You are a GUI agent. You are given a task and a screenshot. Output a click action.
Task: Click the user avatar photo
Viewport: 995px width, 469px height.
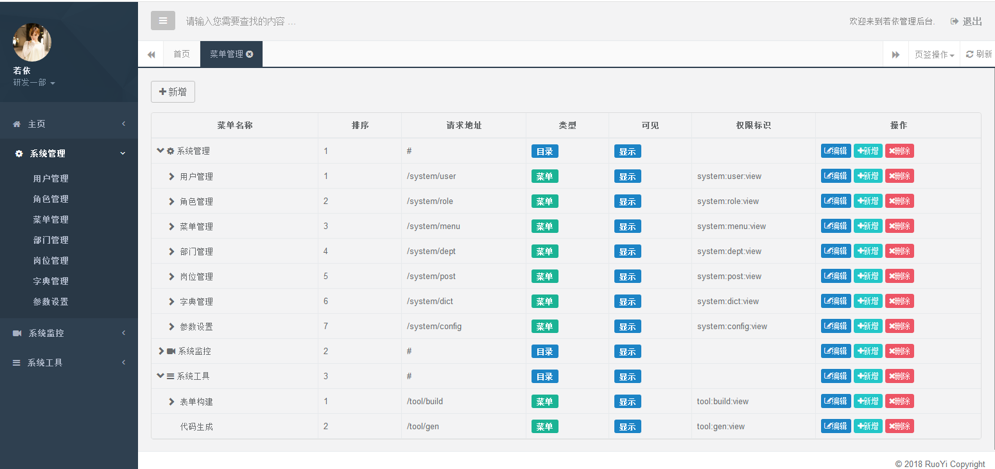32,43
